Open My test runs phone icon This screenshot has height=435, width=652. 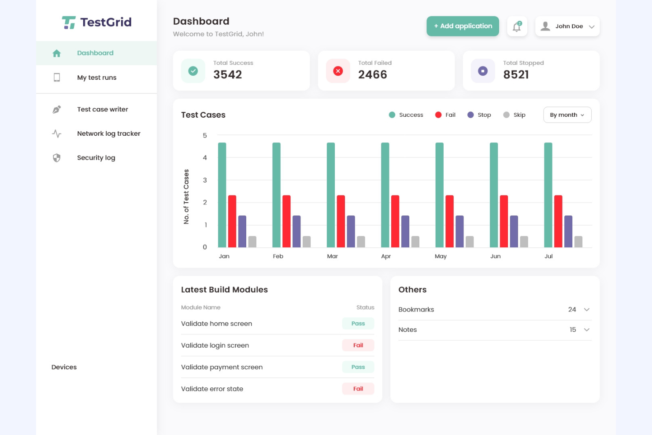[x=56, y=77]
